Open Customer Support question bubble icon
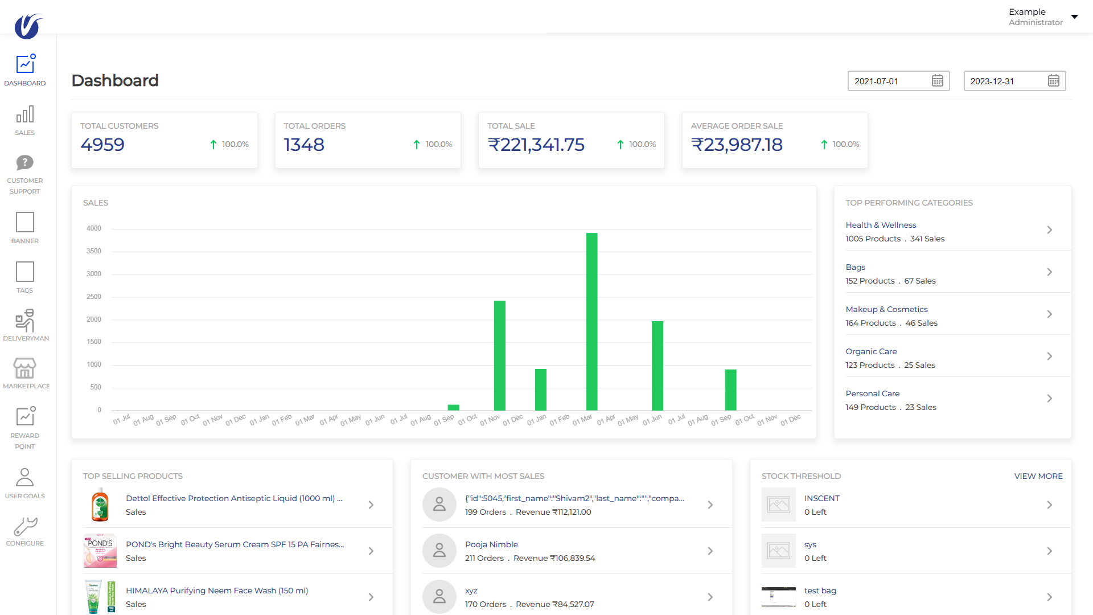The height and width of the screenshot is (615, 1093). [24, 163]
